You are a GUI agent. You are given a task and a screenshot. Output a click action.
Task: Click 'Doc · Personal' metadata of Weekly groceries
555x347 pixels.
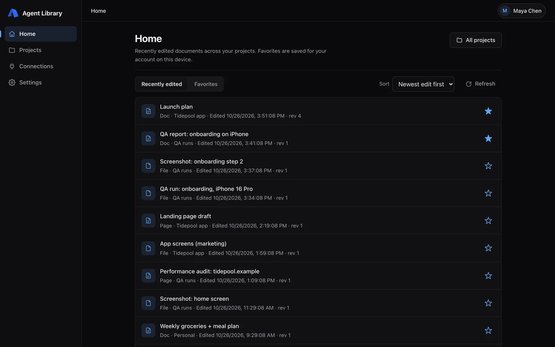pyautogui.click(x=177, y=335)
